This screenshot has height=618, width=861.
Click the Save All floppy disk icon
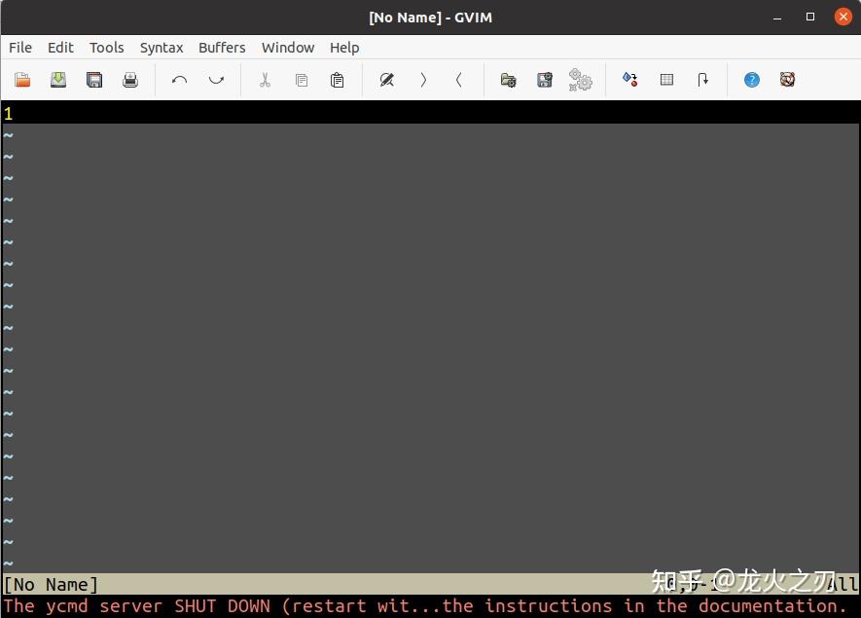94,80
